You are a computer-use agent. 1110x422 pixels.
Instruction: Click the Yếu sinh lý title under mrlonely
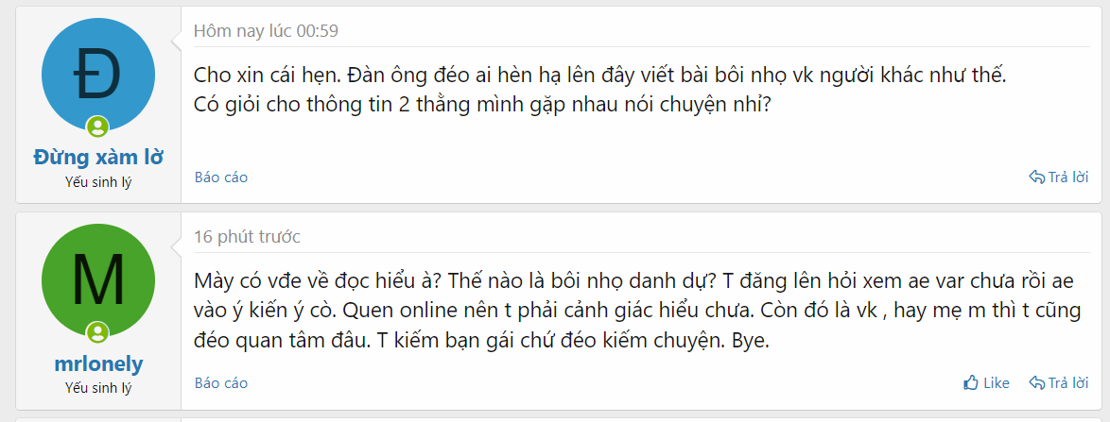[98, 388]
